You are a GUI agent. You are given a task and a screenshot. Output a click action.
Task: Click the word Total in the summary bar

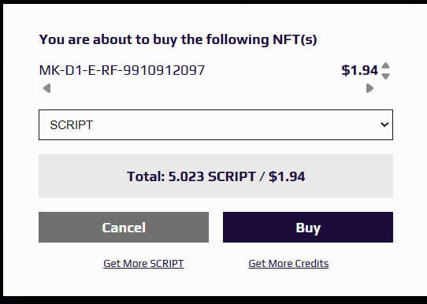coord(146,176)
